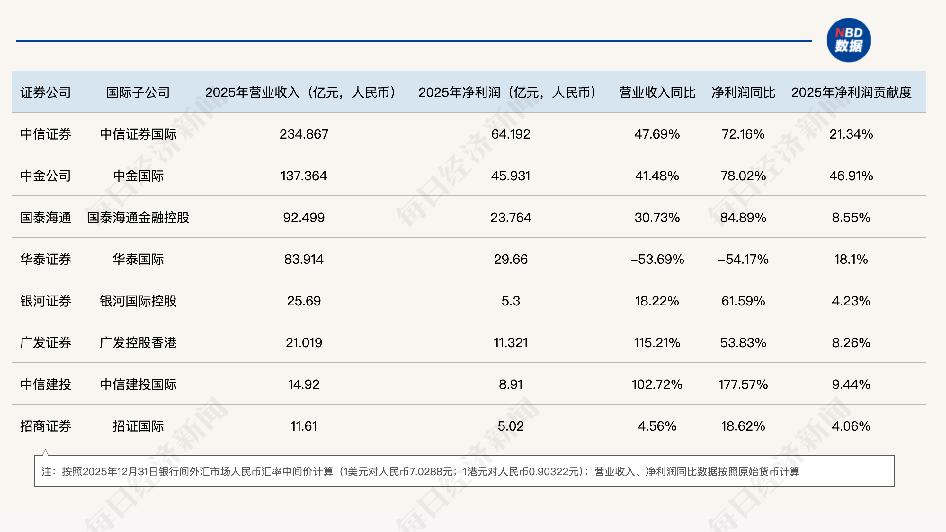Click the -54.17% net profit change cell
The width and height of the screenshot is (946, 532).
743,259
